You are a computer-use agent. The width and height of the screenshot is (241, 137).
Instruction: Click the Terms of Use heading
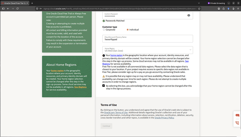tap(109, 105)
